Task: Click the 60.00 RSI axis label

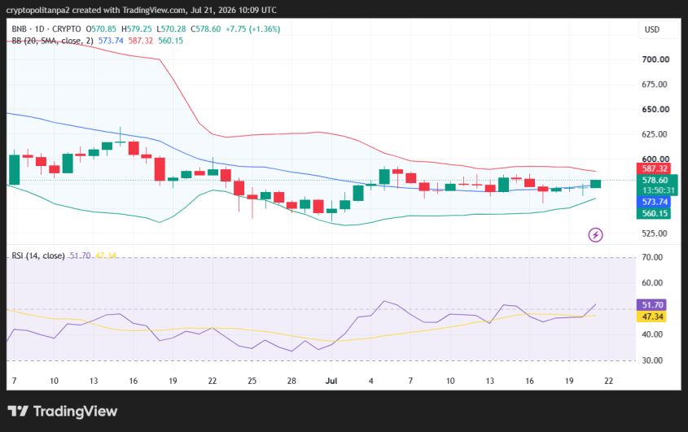Action: point(652,283)
